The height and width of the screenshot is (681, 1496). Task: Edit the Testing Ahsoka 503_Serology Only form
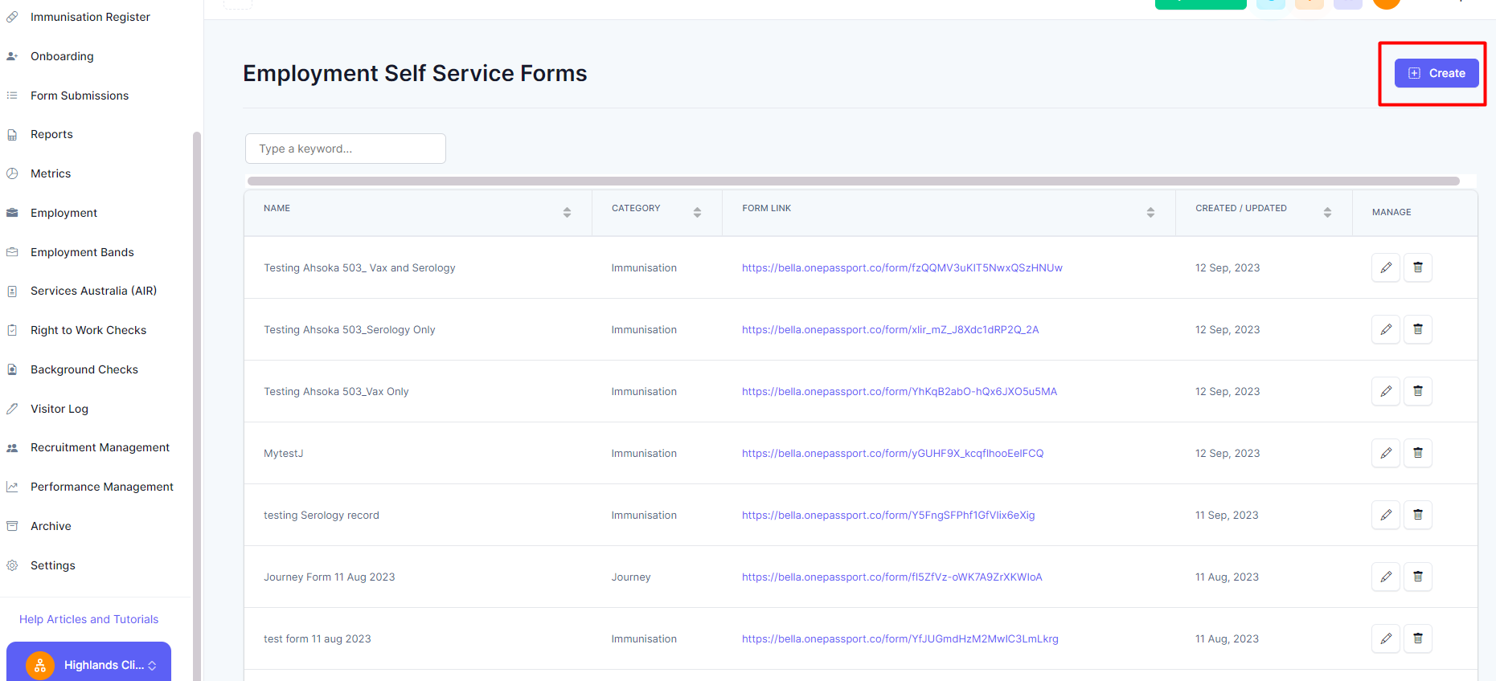point(1386,329)
